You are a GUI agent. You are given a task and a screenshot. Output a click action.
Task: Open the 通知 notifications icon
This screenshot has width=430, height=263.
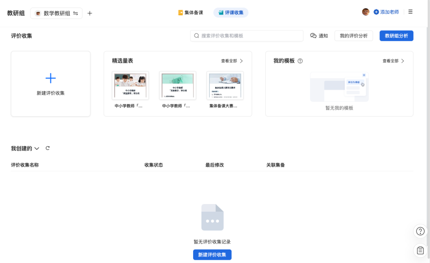coord(313,36)
